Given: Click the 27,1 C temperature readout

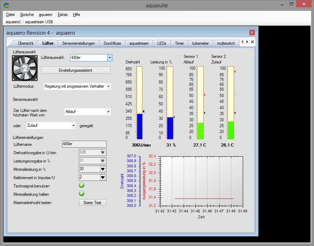Looking at the screenshot, I should click(x=200, y=145).
